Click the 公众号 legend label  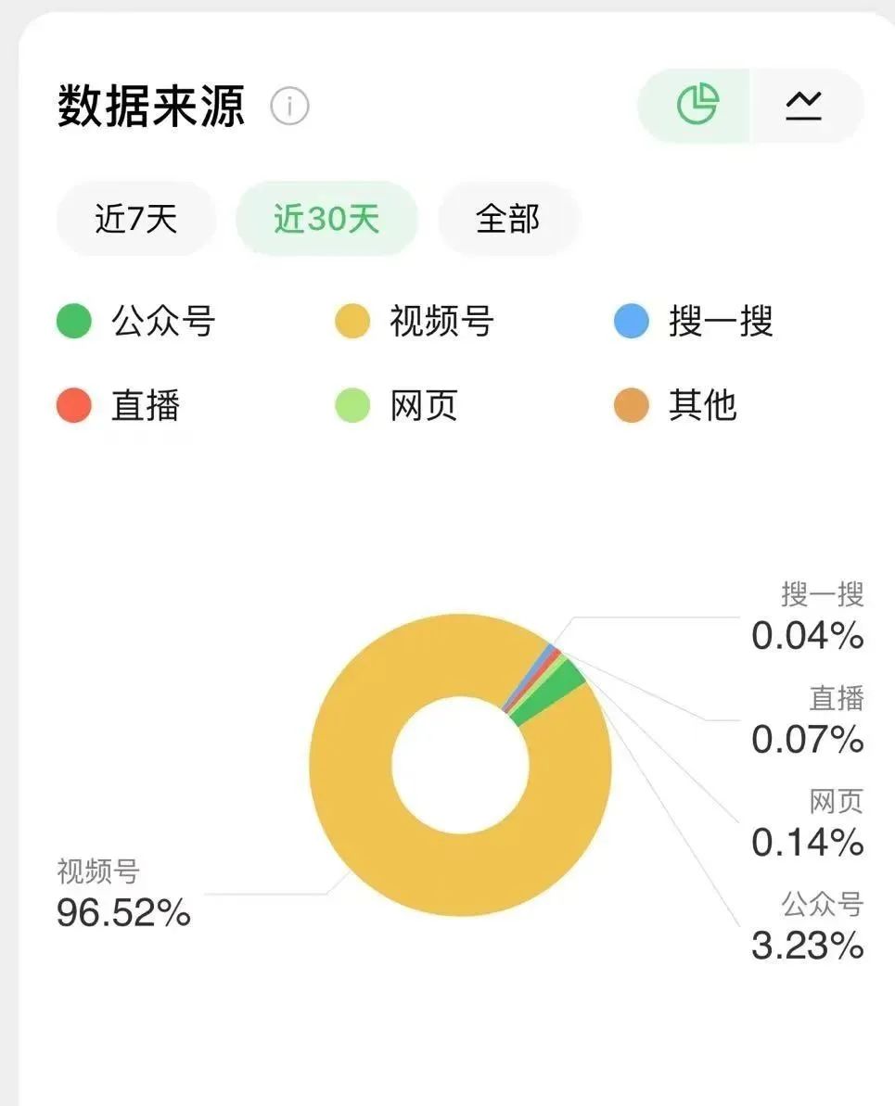[163, 321]
